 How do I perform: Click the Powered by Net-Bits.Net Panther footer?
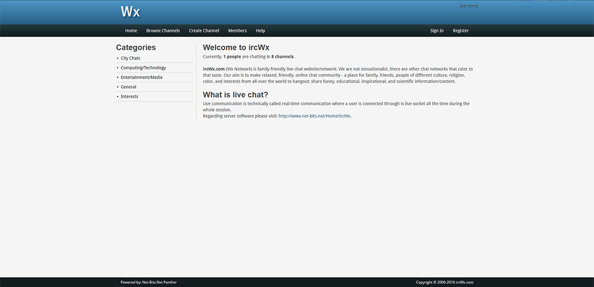tap(148, 282)
